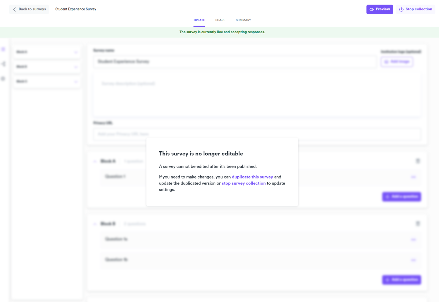The width and height of the screenshot is (439, 302).
Task: Open the SUMMARY tab
Action: [x=243, y=20]
